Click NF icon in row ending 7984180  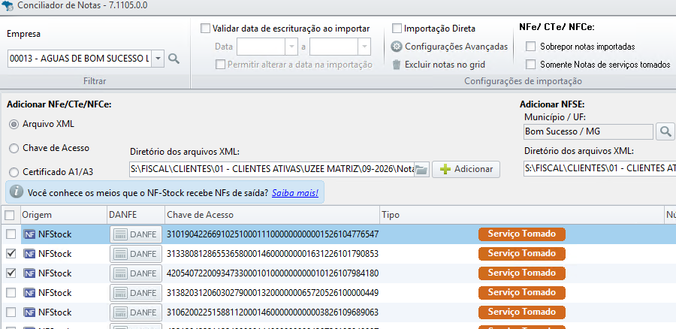[29, 273]
